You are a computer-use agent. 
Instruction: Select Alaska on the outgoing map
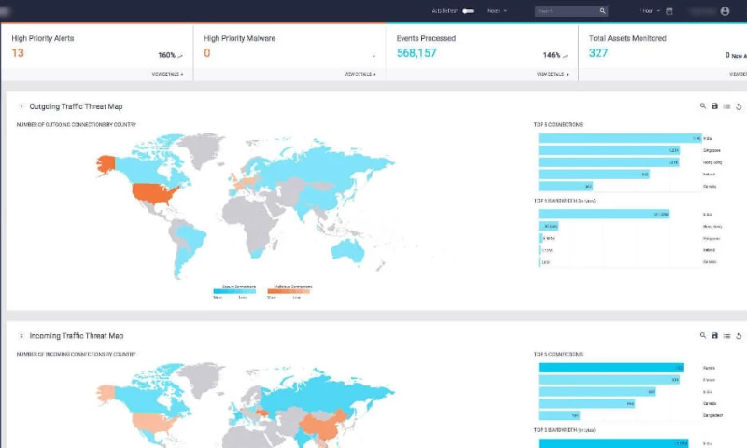pos(106,164)
